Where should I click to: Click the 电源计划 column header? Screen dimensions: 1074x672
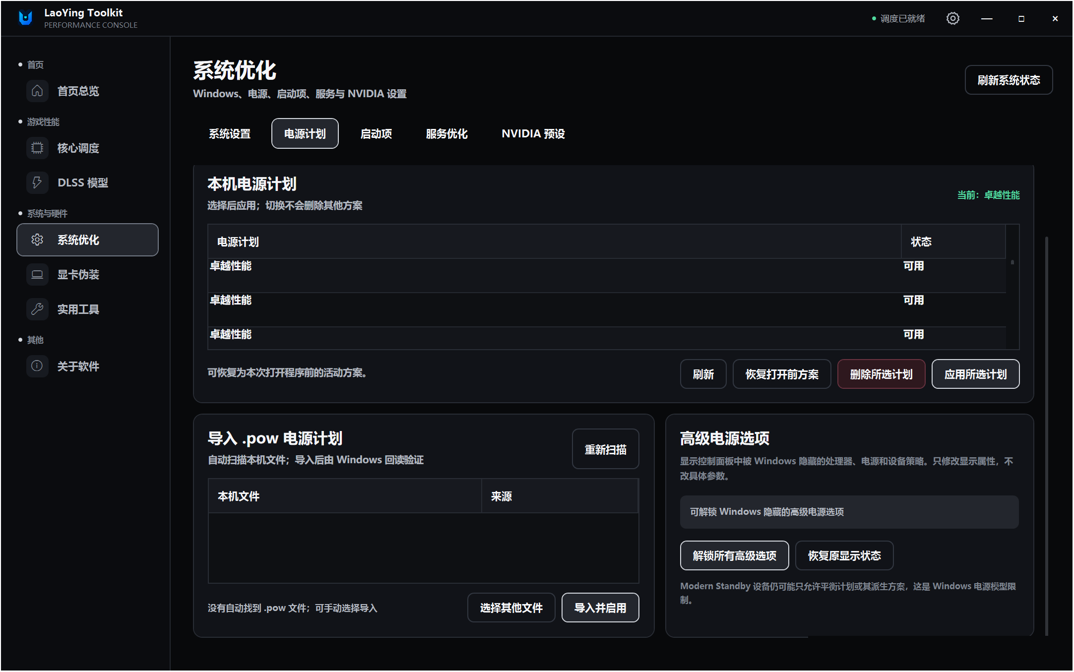click(554, 242)
